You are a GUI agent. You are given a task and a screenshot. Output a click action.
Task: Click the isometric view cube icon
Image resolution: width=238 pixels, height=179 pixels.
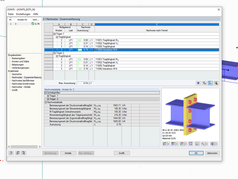tap(191, 144)
